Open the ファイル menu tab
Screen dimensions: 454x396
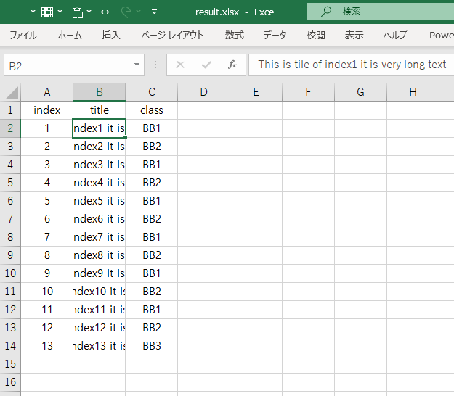click(23, 35)
